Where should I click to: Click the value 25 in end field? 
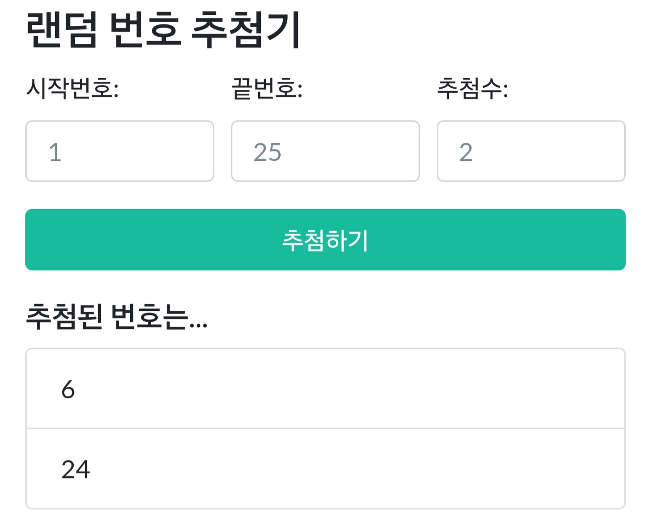coord(267,152)
